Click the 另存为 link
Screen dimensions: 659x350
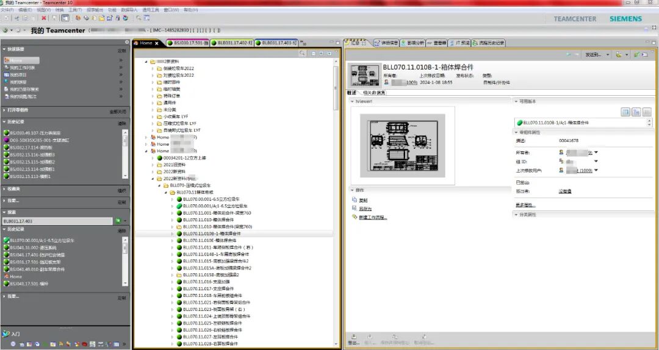pos(366,209)
